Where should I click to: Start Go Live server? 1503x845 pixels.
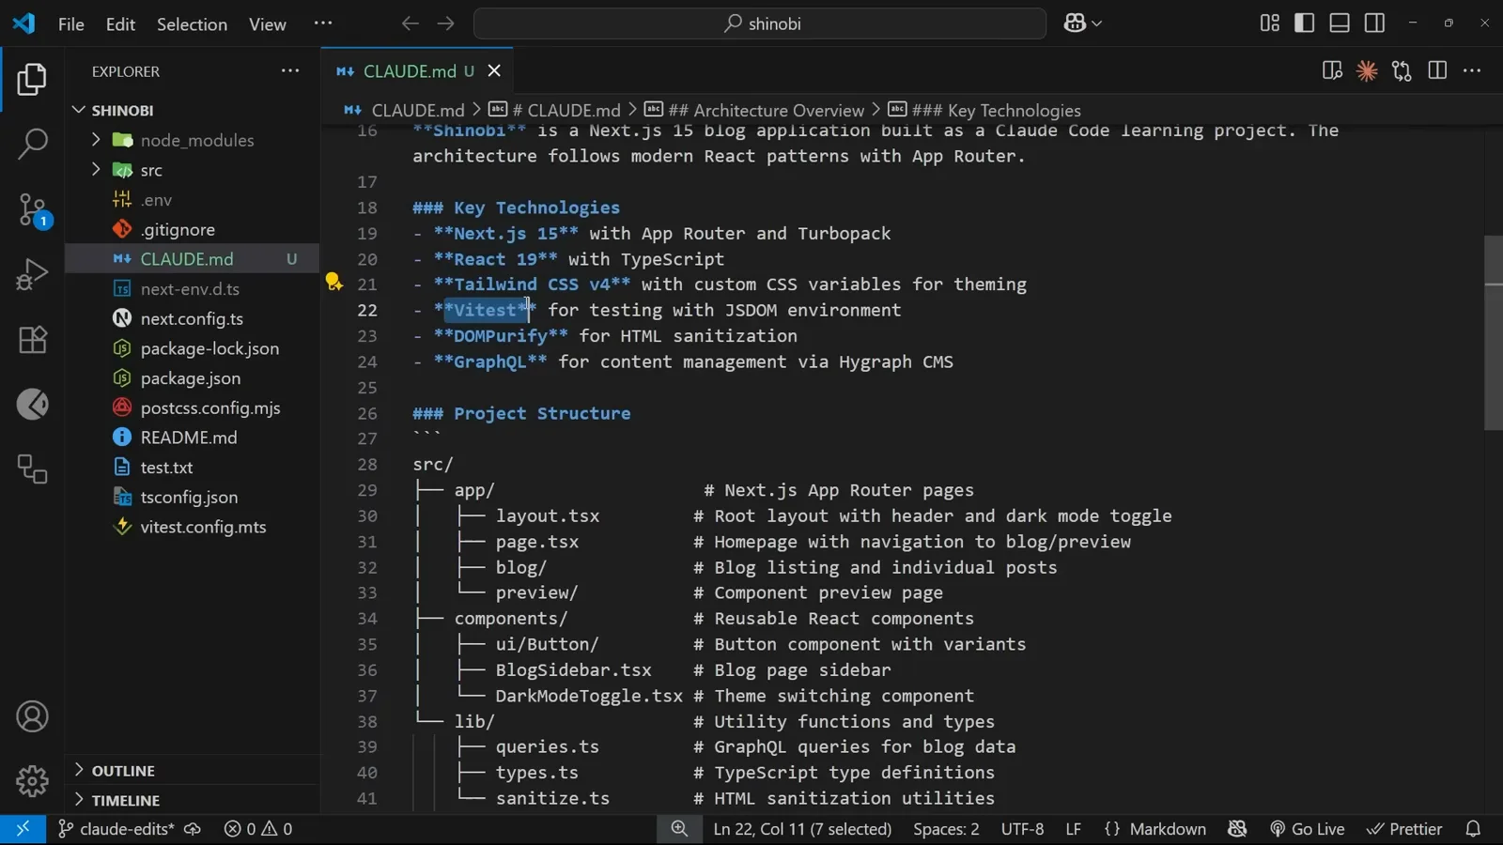click(1307, 829)
